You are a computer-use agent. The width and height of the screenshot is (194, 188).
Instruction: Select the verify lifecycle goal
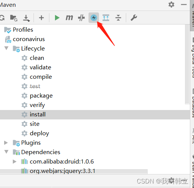click(x=37, y=105)
